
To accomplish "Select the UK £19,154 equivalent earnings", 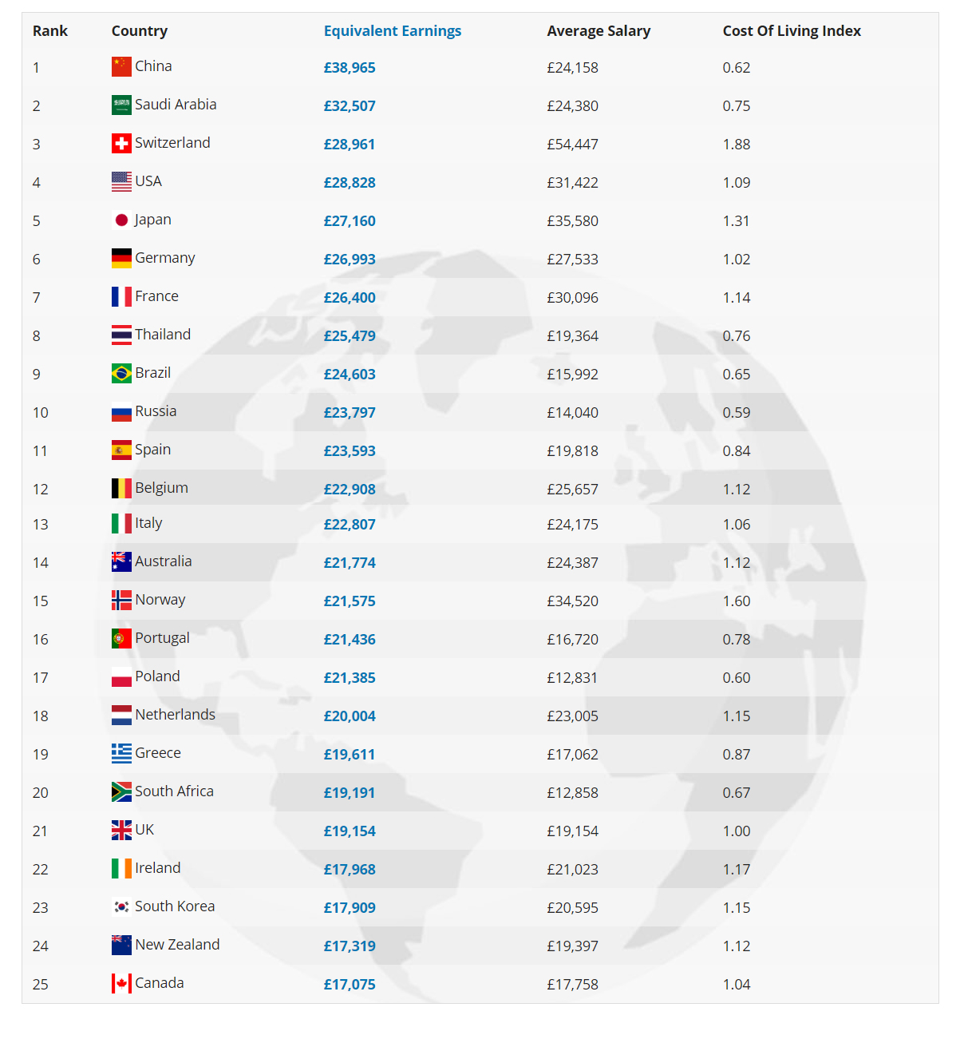I will click(x=350, y=831).
